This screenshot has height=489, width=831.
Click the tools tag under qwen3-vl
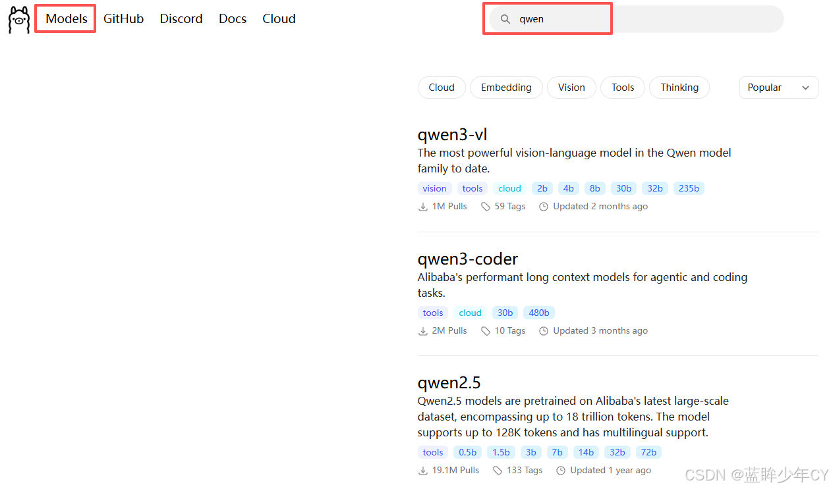coord(473,188)
